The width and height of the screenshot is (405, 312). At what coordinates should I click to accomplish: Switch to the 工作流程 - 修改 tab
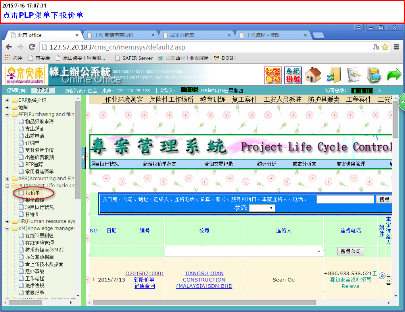(272, 35)
